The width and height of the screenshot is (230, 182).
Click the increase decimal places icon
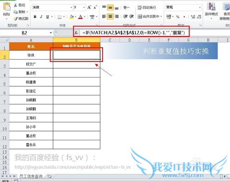(x=193, y=17)
